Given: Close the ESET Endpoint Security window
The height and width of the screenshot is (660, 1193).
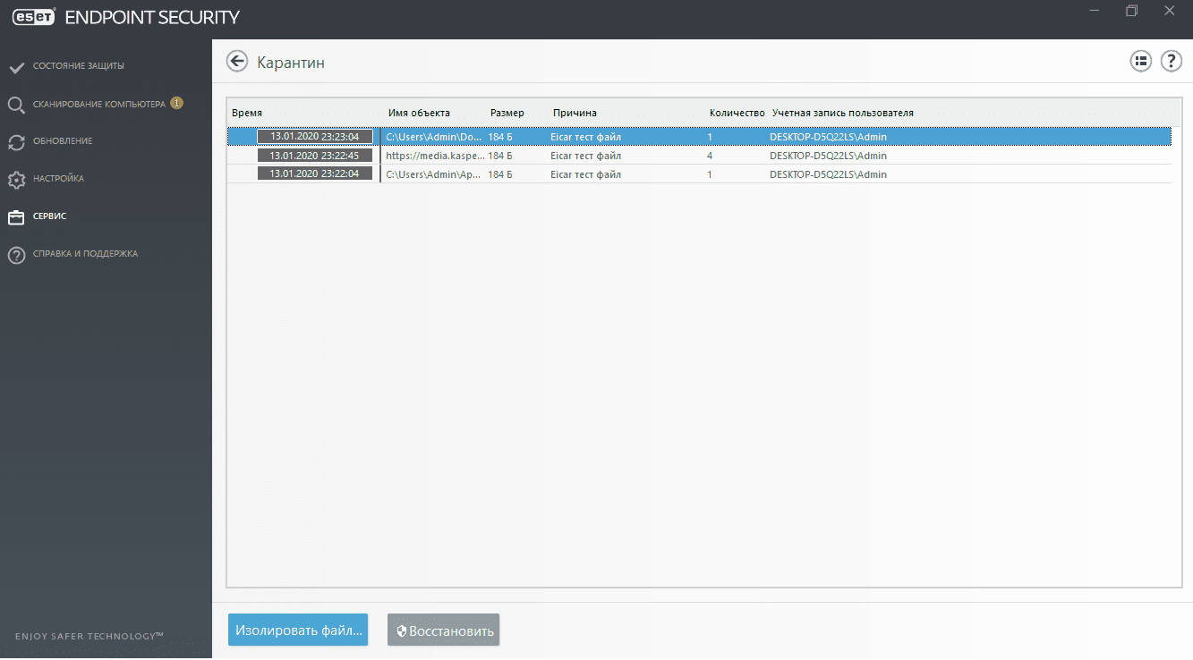Looking at the screenshot, I should pos(1170,11).
